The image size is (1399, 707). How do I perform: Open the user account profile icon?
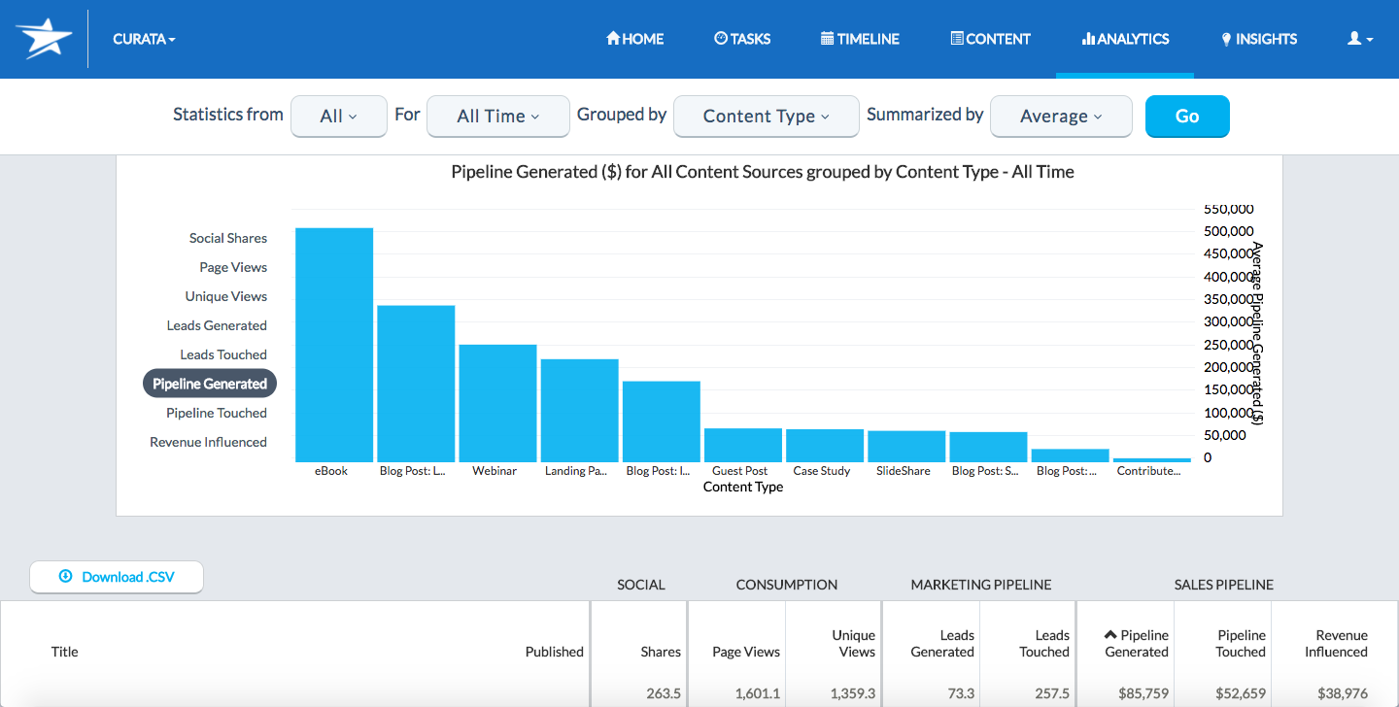pyautogui.click(x=1355, y=37)
